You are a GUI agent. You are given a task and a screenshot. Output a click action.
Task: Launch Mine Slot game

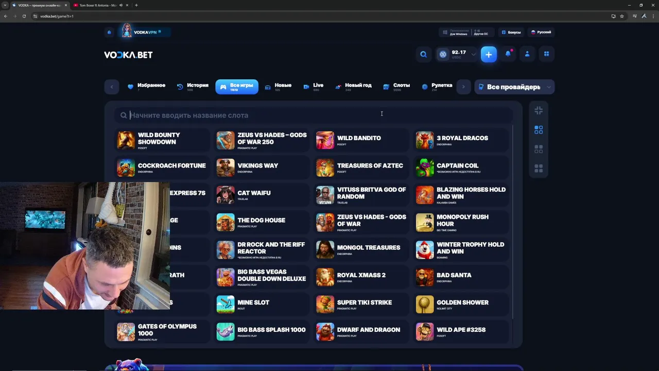(x=262, y=305)
